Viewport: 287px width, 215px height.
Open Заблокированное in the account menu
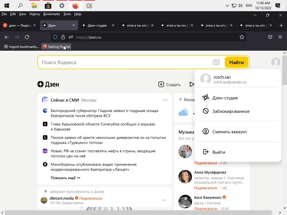point(238,111)
